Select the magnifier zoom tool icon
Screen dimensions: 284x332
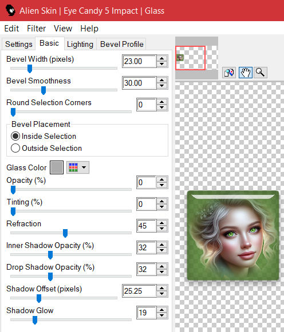point(261,73)
